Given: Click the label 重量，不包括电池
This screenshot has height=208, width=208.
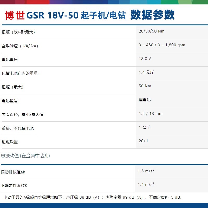Looking at the screenshot, I should pos(18,128).
